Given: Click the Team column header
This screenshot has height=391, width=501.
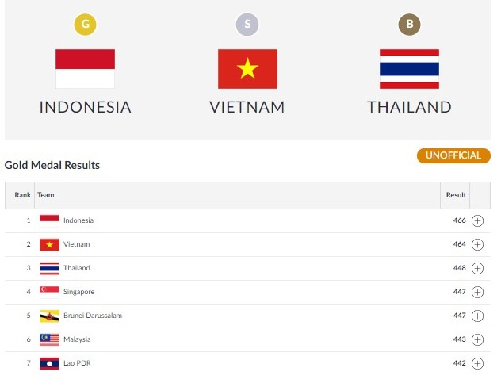Looking at the screenshot, I should point(46,195).
